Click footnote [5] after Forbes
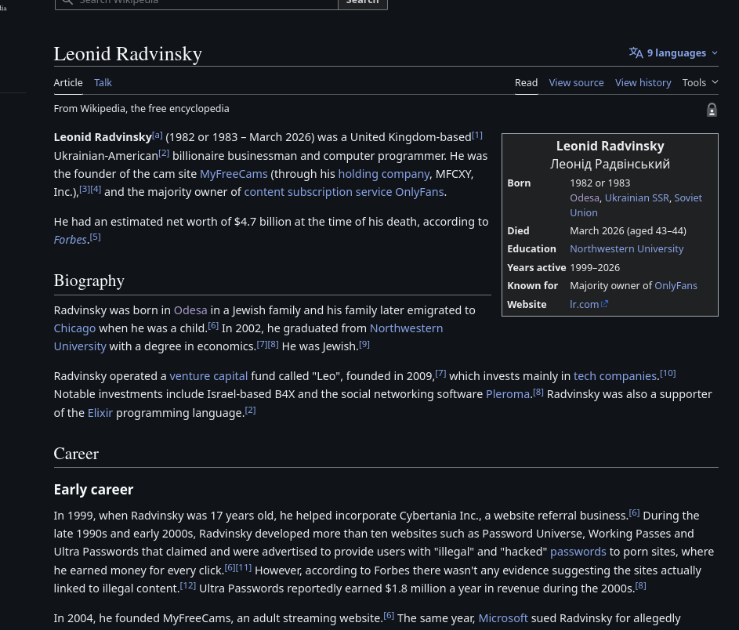The image size is (739, 630). (95, 237)
